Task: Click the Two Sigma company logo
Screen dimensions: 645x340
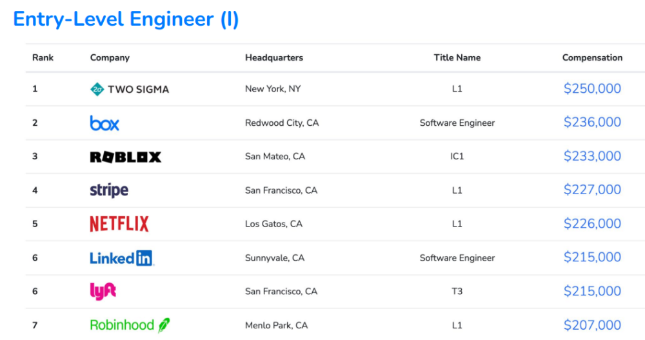Action: click(130, 89)
